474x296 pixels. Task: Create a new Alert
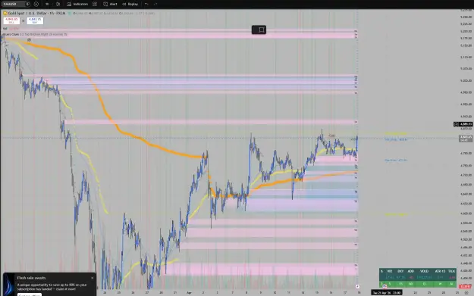click(x=110, y=4)
